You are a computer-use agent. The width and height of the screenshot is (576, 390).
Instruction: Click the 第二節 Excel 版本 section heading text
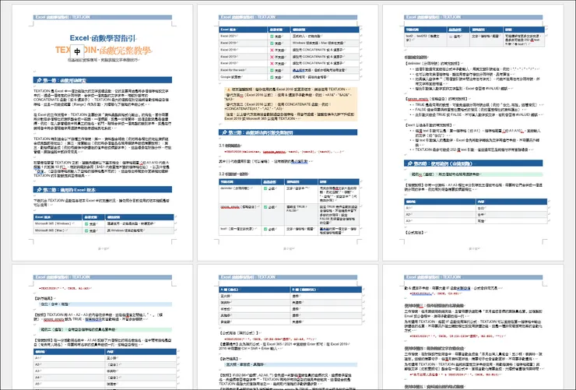pos(69,189)
